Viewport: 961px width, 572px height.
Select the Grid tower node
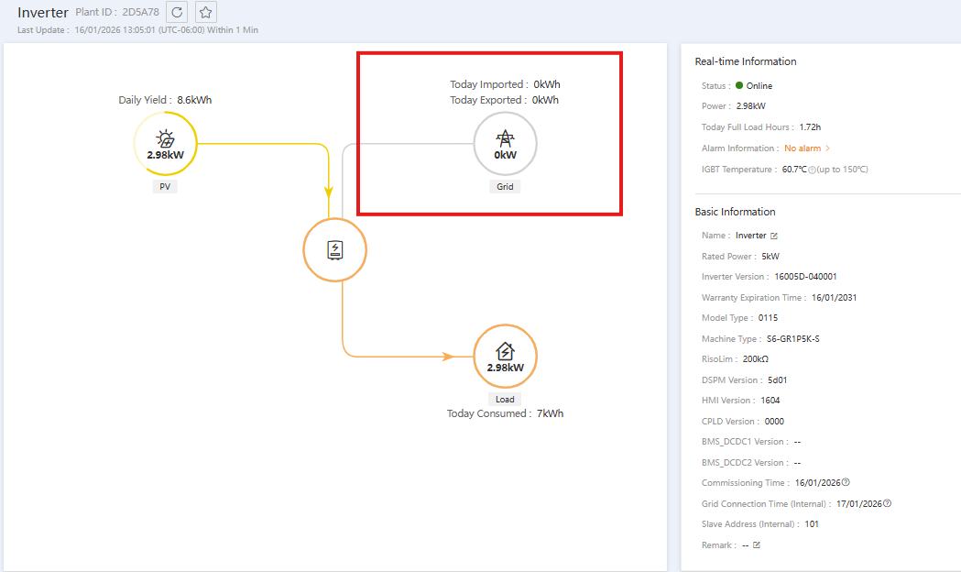[x=505, y=144]
